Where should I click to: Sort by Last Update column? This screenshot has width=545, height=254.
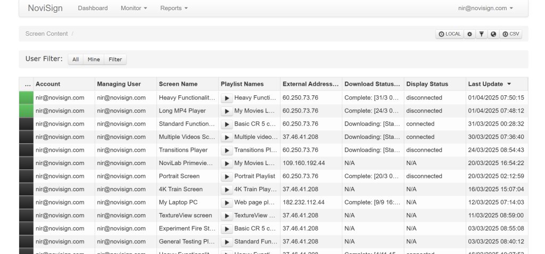click(497, 84)
